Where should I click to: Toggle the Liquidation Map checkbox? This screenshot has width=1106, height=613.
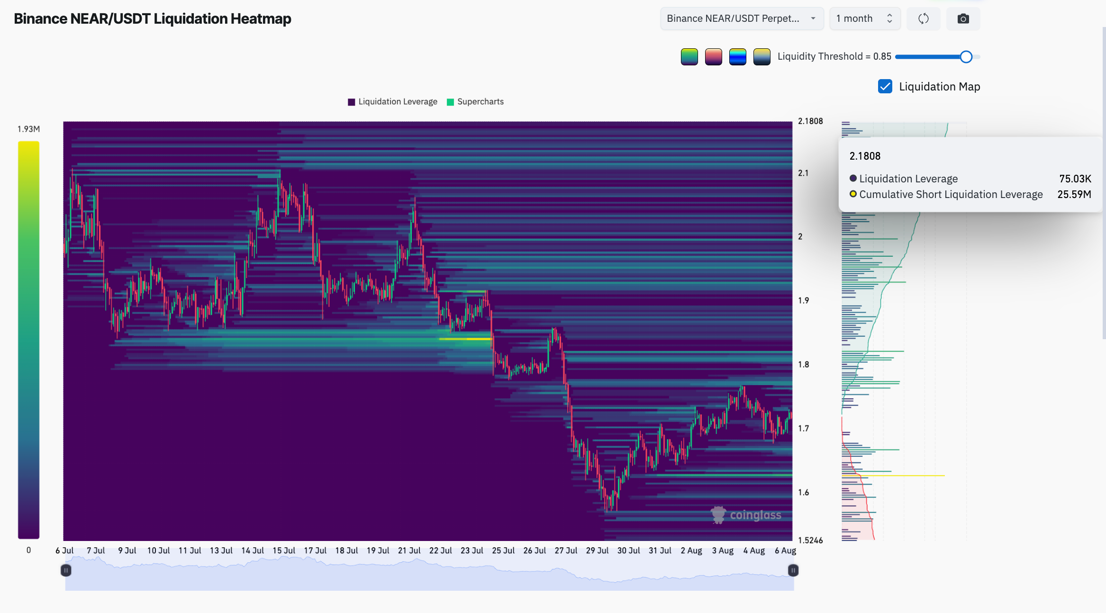coord(885,86)
